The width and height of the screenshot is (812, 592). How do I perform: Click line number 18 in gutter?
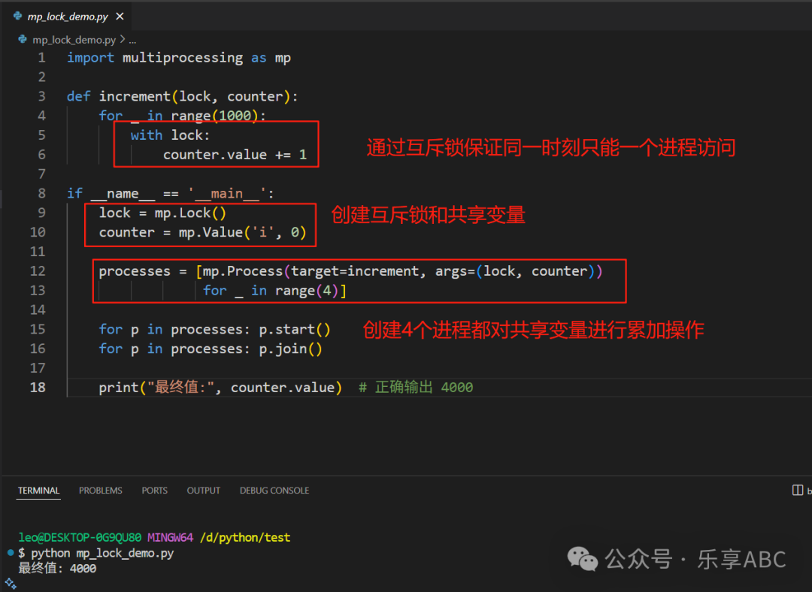coord(38,387)
